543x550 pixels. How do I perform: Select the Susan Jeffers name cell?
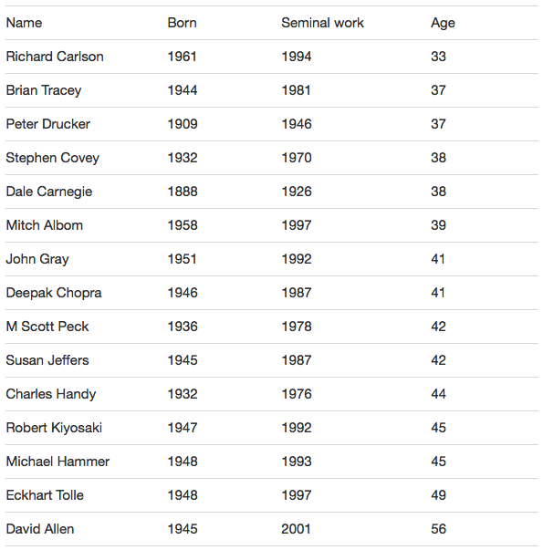coord(47,360)
